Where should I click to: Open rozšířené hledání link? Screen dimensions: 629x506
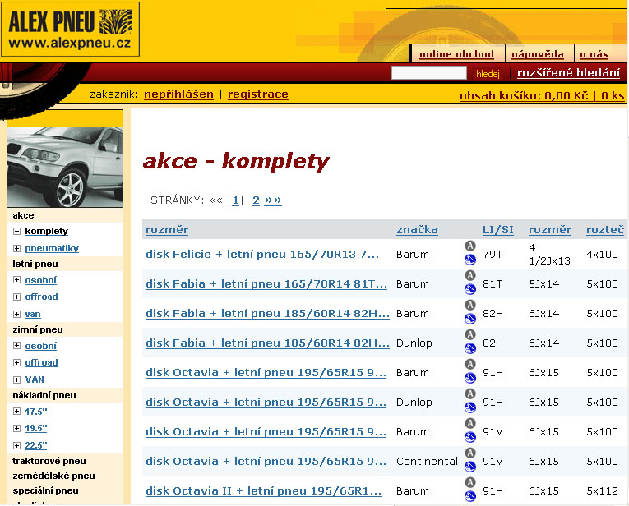(x=568, y=72)
